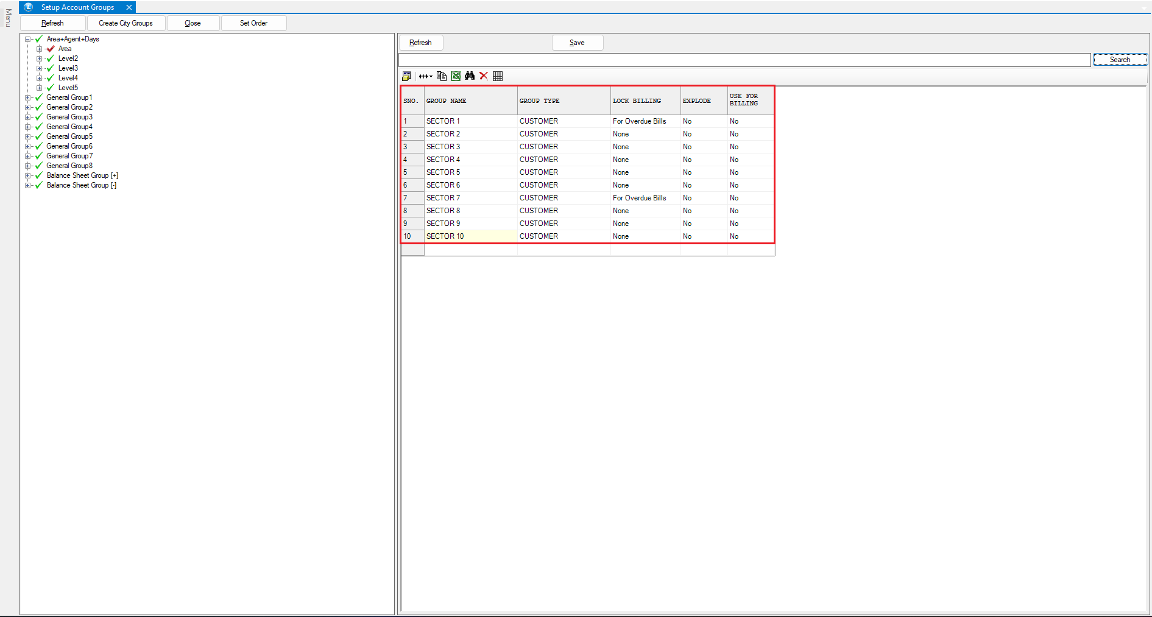
Task: Click the red checkmark icon beside Area
Action: (51, 49)
